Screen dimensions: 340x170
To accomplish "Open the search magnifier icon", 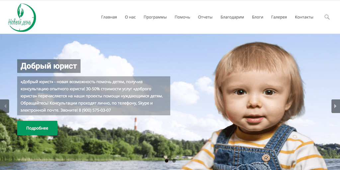I will [x=327, y=17].
